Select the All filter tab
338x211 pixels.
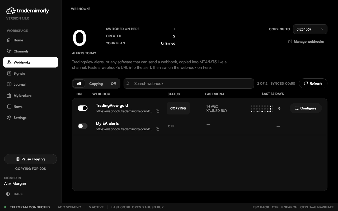[79, 84]
